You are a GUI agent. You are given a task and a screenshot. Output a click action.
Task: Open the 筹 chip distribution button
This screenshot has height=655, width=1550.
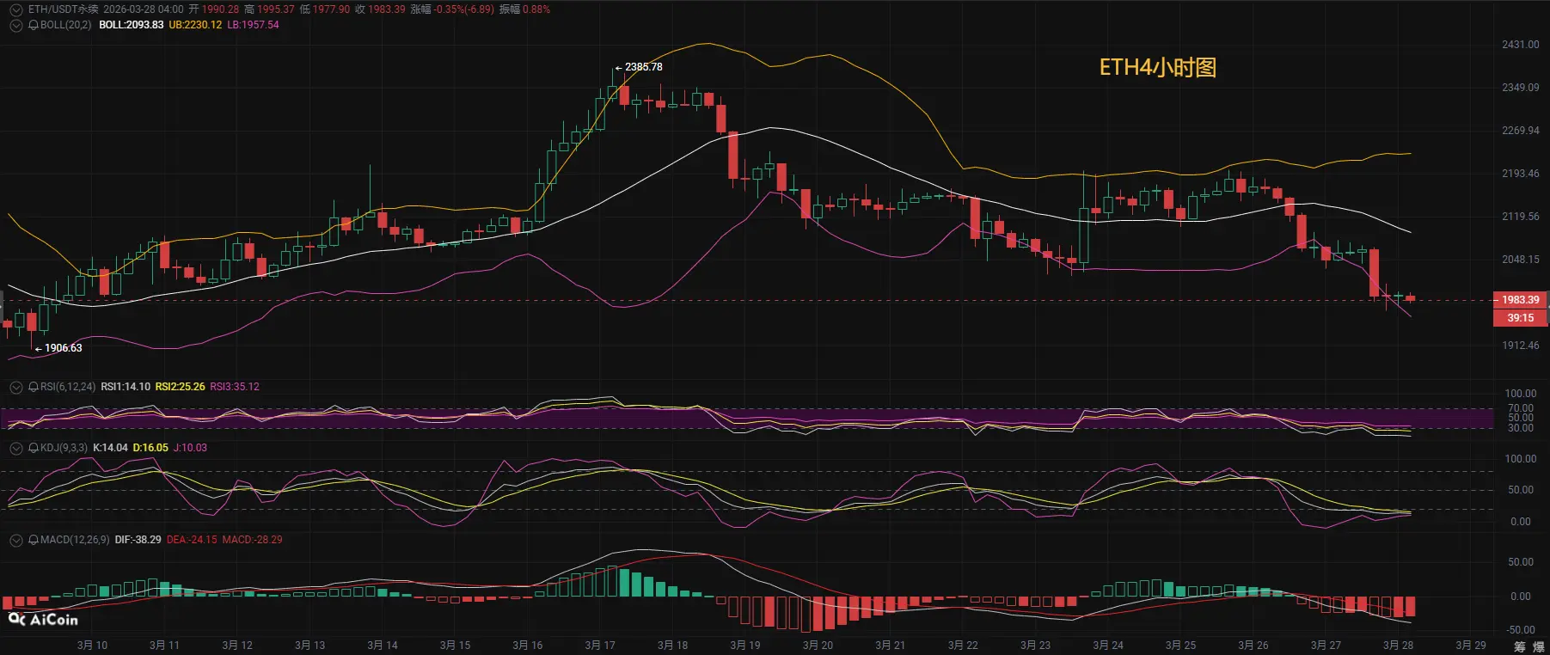click(x=1520, y=646)
